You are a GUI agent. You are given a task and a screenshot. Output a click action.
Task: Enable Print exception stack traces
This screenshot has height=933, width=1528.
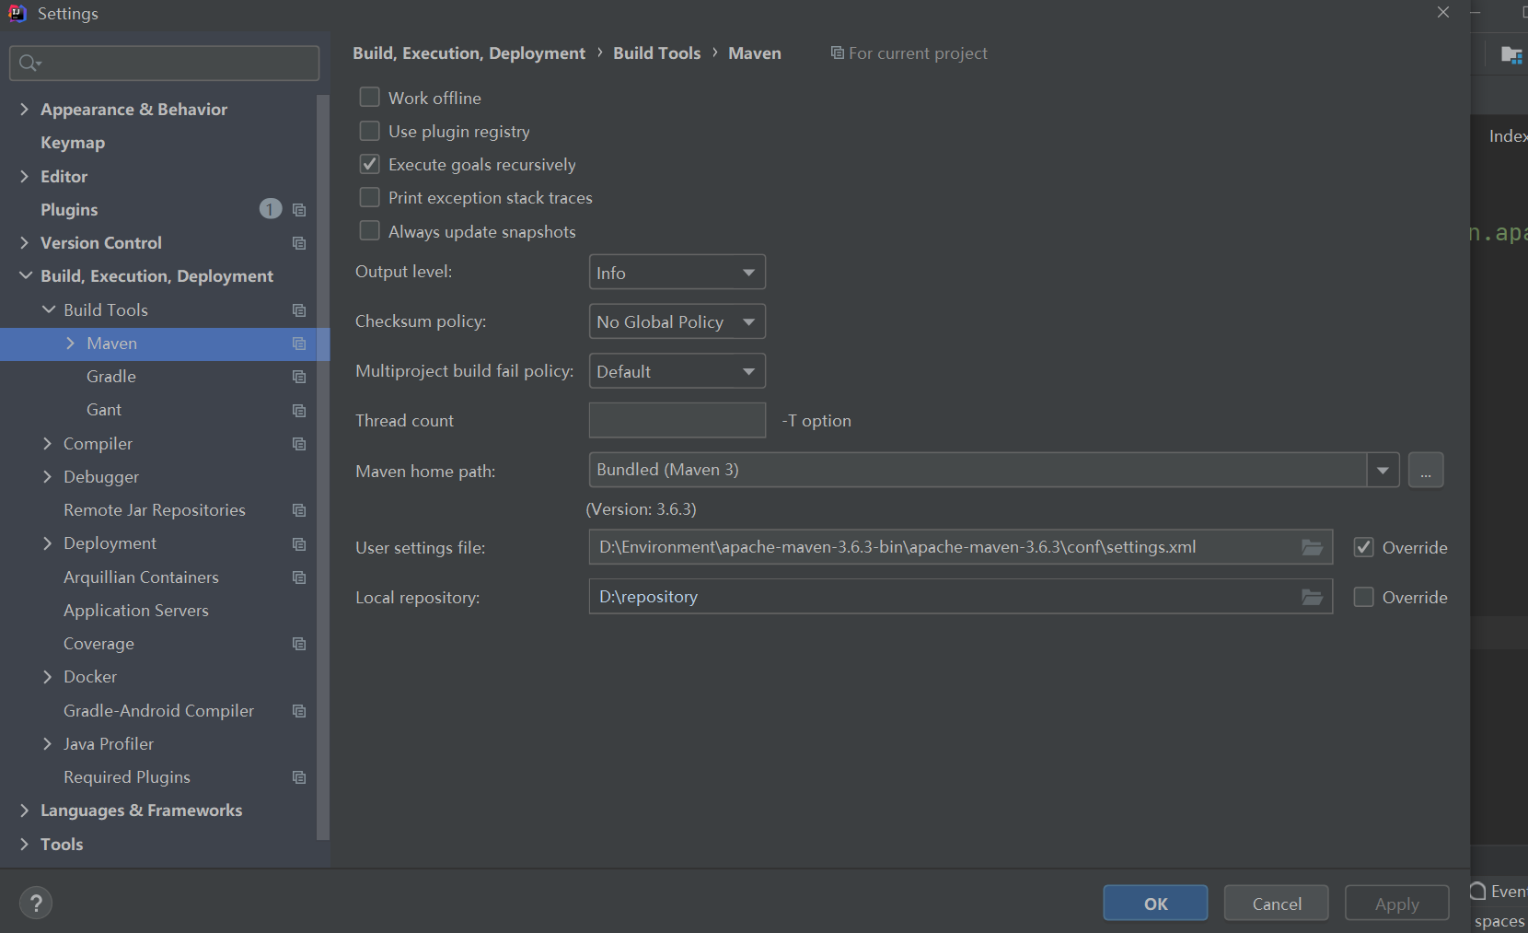tap(369, 197)
